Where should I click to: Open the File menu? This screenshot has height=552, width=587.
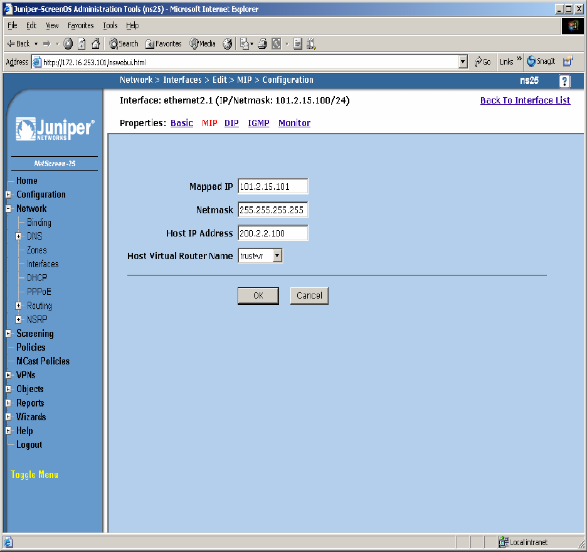click(x=13, y=26)
